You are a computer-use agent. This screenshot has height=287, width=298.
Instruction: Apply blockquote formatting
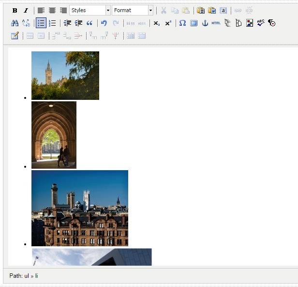tap(89, 23)
